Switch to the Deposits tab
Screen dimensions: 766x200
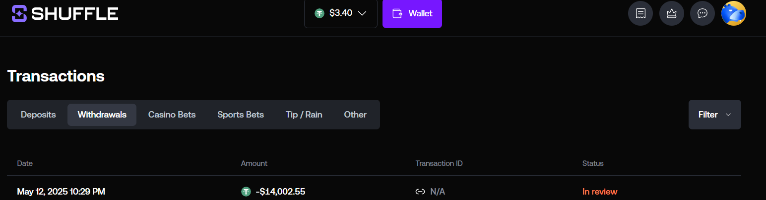[x=38, y=115]
